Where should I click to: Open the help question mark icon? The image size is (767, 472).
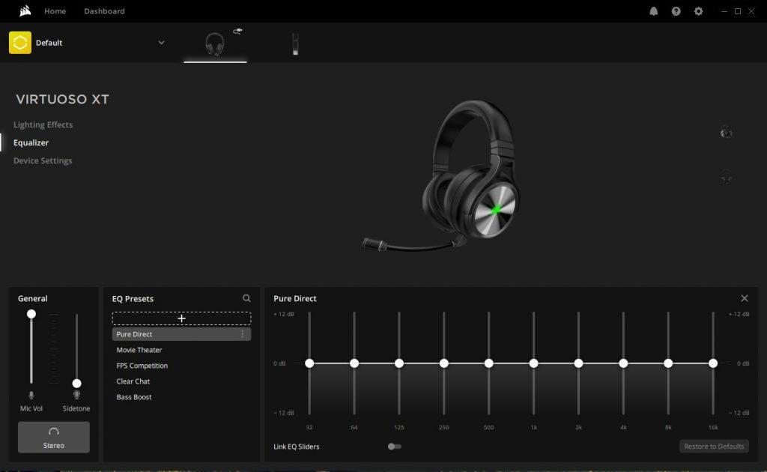[x=676, y=11]
